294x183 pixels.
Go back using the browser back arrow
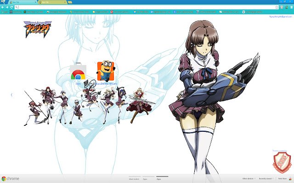[3, 7]
